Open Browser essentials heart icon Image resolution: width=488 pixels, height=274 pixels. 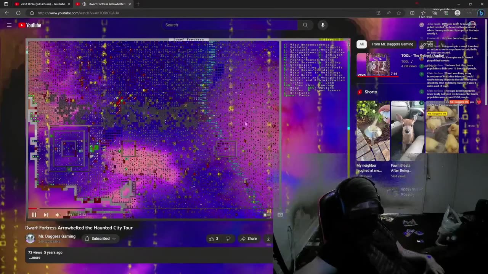(446, 13)
